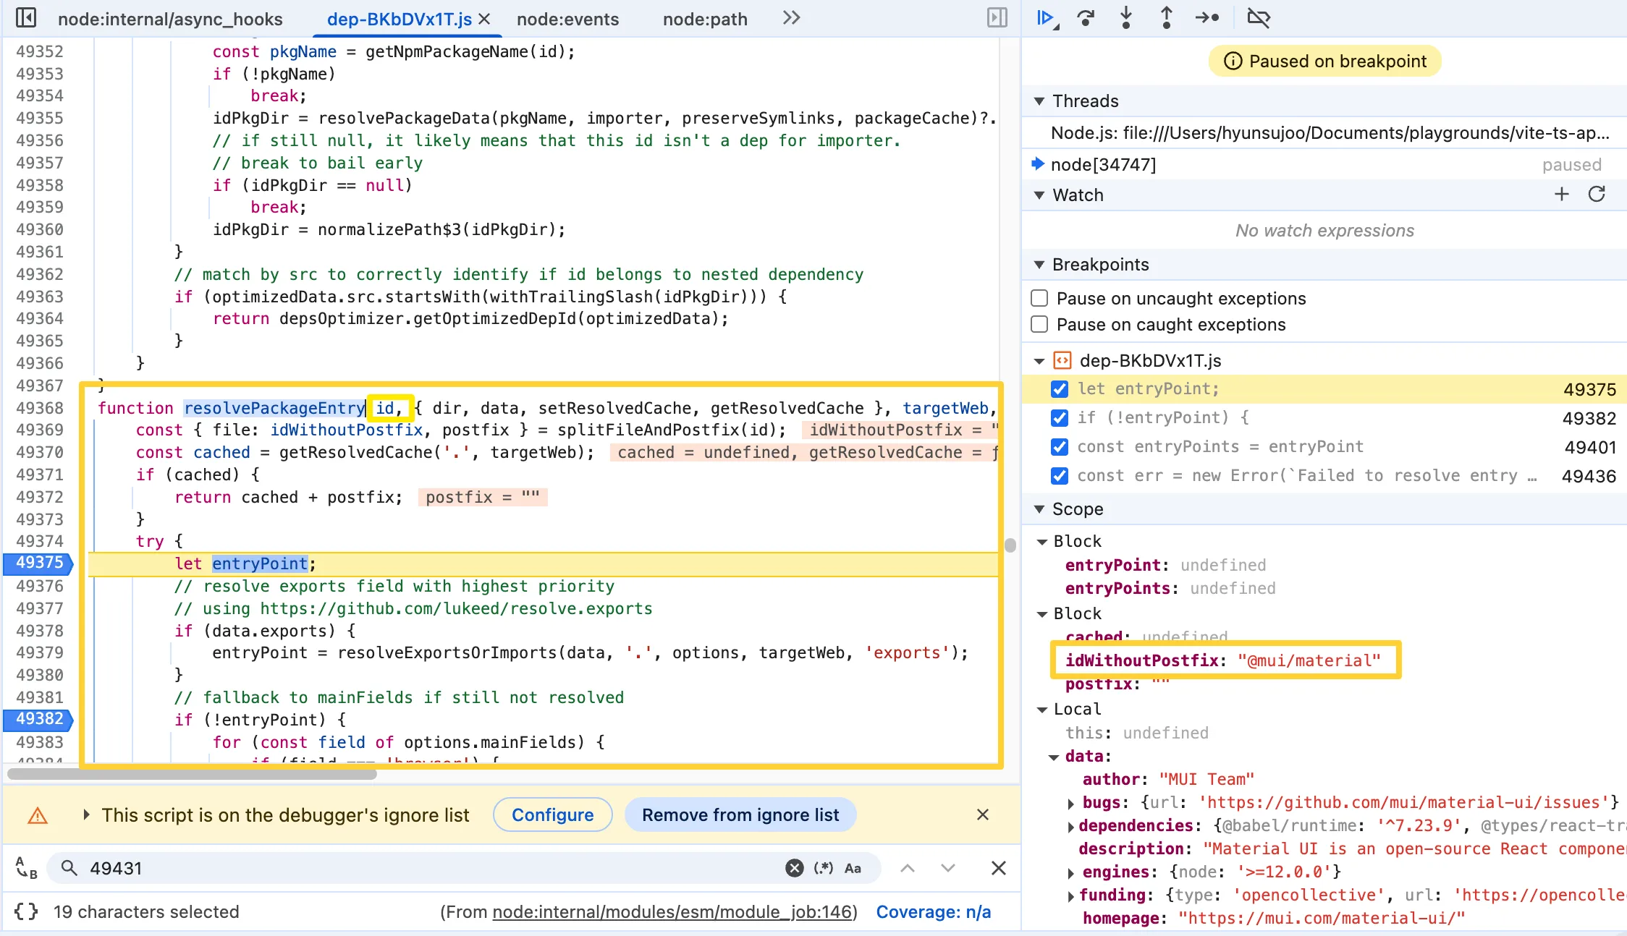The image size is (1627, 936).
Task: Deactivate breakpoints using crossed-out icon
Action: click(1259, 18)
